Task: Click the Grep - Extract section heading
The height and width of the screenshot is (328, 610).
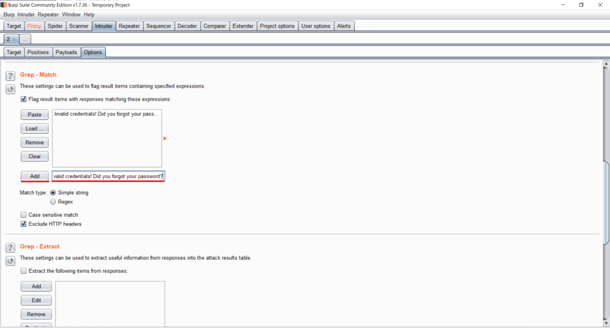Action: [x=40, y=247]
